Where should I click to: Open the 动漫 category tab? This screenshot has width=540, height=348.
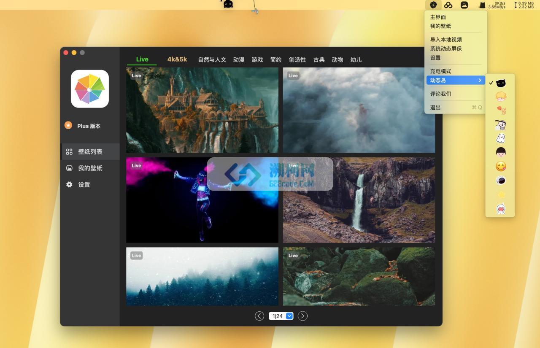[239, 60]
